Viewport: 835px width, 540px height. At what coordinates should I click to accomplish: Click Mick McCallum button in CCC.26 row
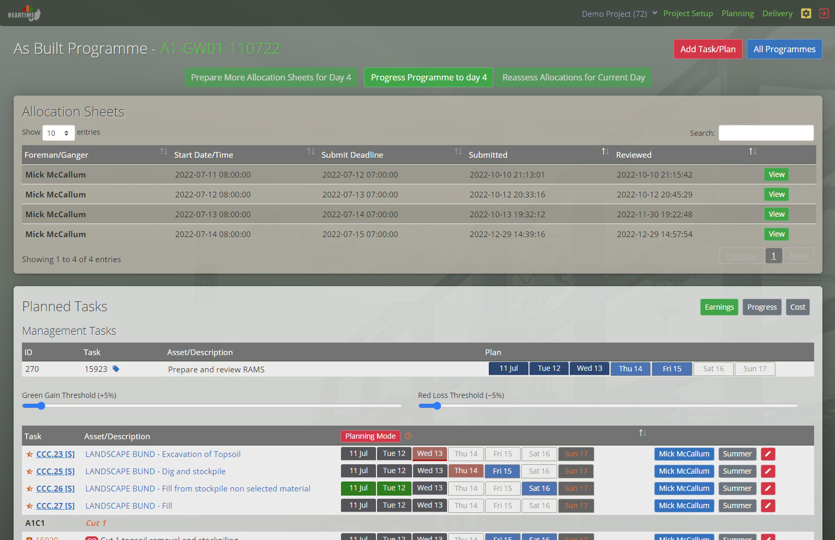point(684,488)
